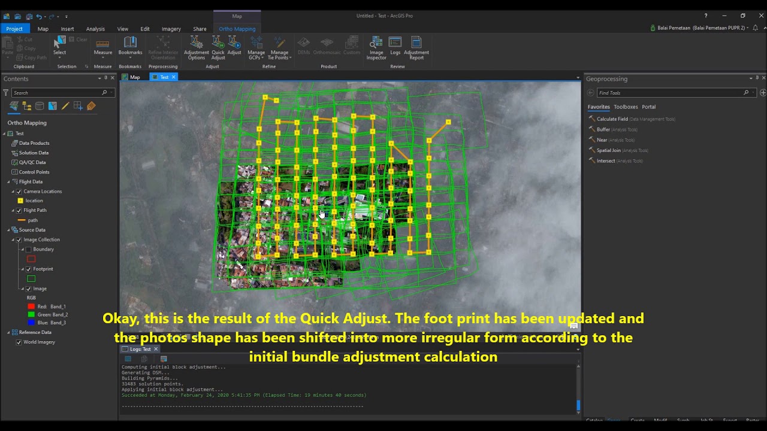This screenshot has width=767, height=431.
Task: Switch Contents to List By Snapping
Action: pyautogui.click(x=78, y=106)
